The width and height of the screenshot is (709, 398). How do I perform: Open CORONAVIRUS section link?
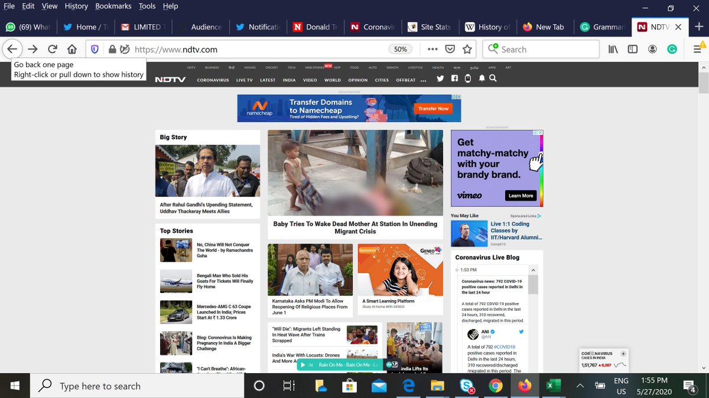[213, 80]
